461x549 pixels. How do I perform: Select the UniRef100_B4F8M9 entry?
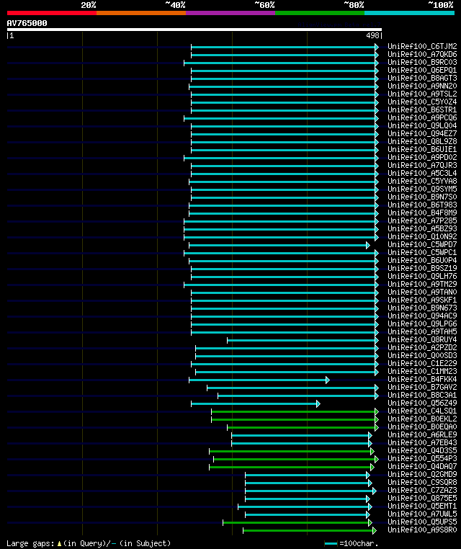(x=422, y=213)
